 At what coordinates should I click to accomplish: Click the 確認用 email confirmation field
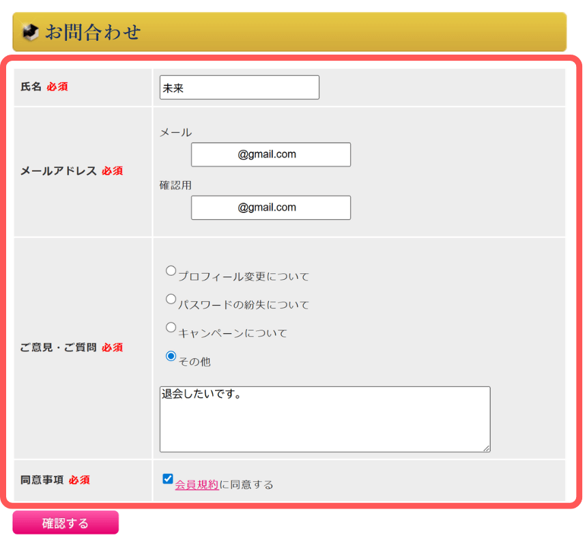270,208
